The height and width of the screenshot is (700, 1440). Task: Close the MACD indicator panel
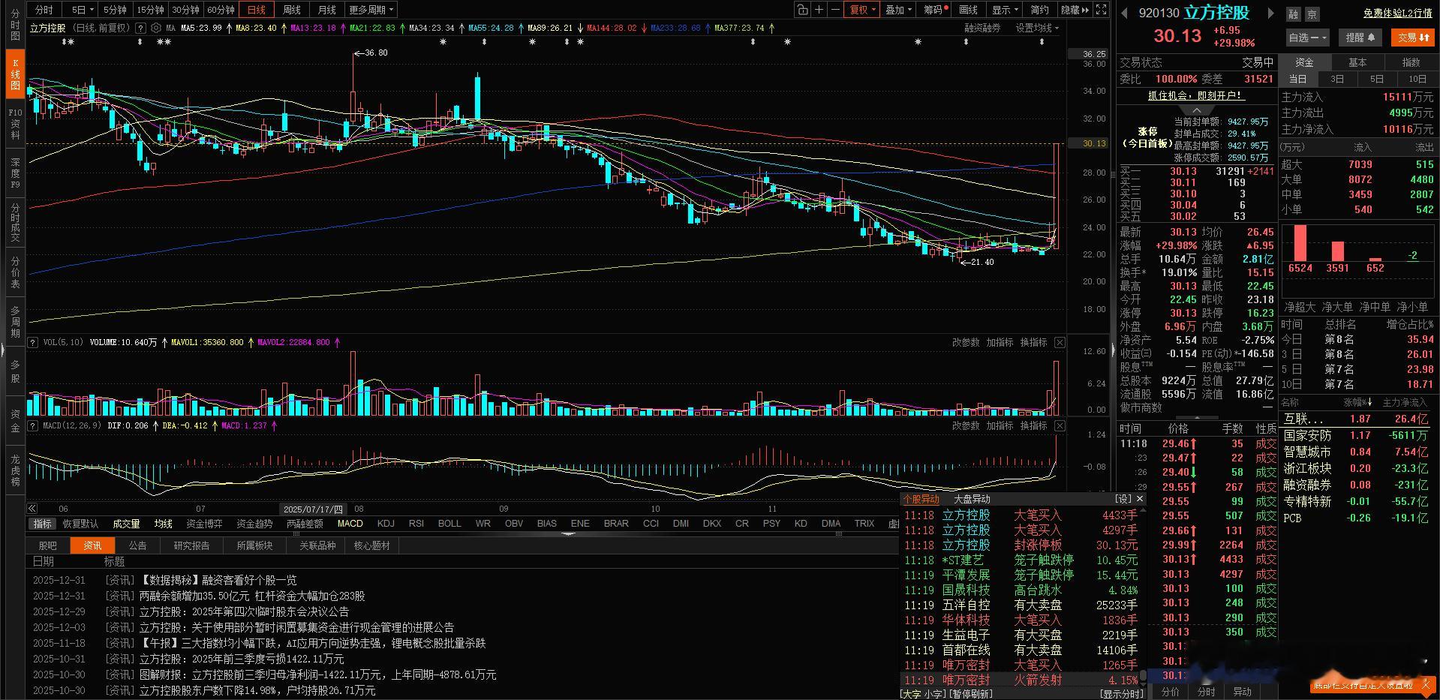(x=1060, y=425)
